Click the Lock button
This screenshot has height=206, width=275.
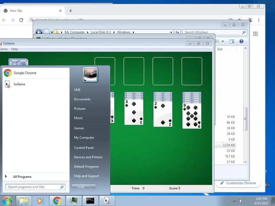click(x=81, y=187)
